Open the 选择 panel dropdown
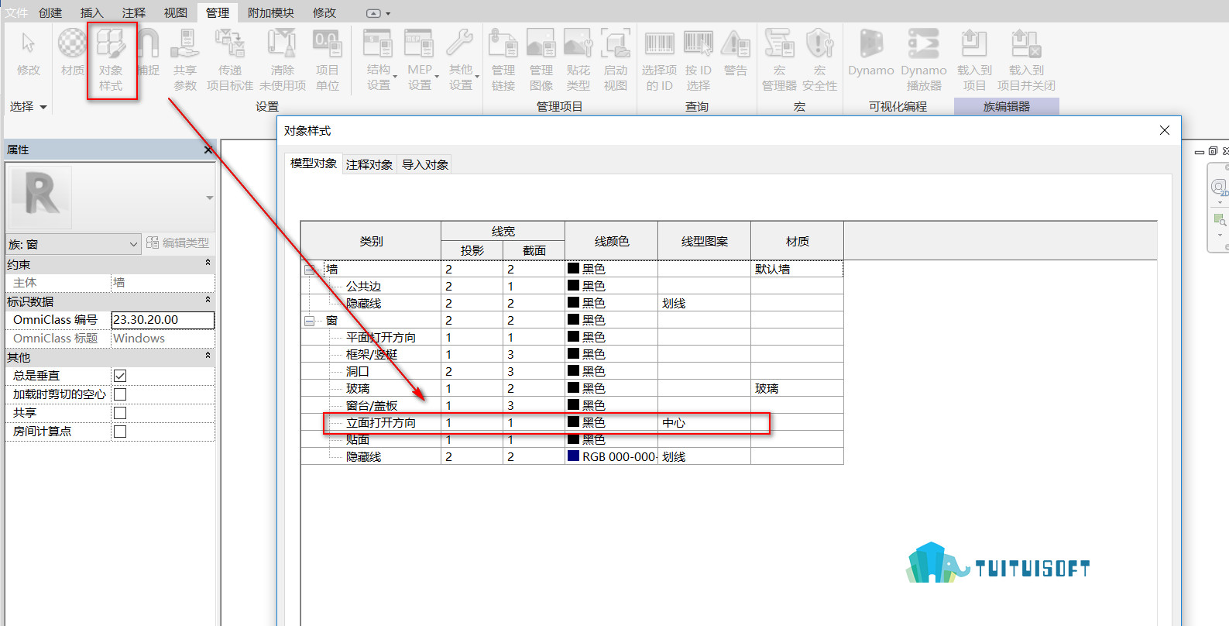The height and width of the screenshot is (626, 1229). click(29, 107)
